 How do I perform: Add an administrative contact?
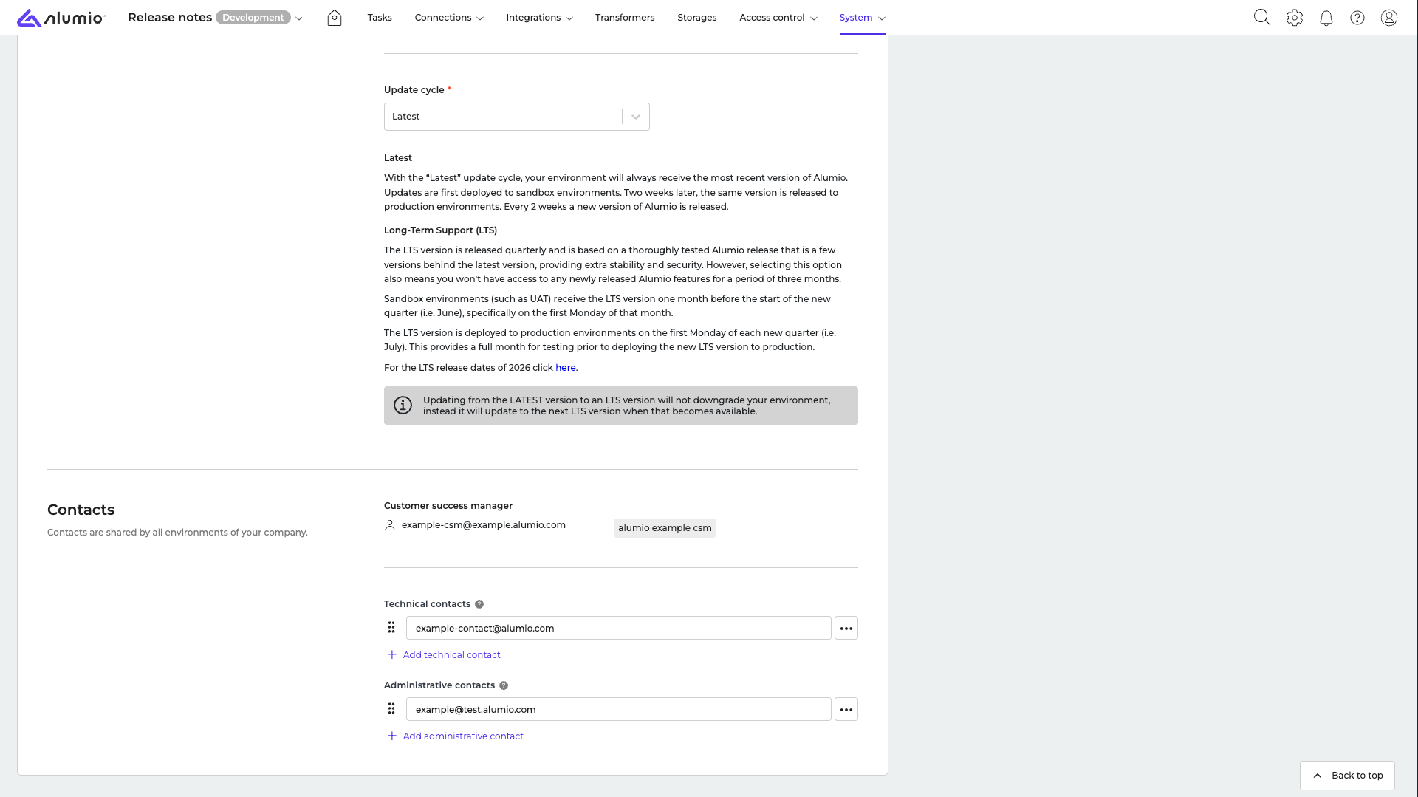[x=455, y=736]
